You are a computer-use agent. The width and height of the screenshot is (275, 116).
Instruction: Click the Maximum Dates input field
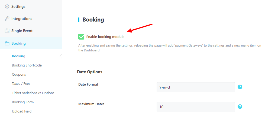click(x=196, y=107)
